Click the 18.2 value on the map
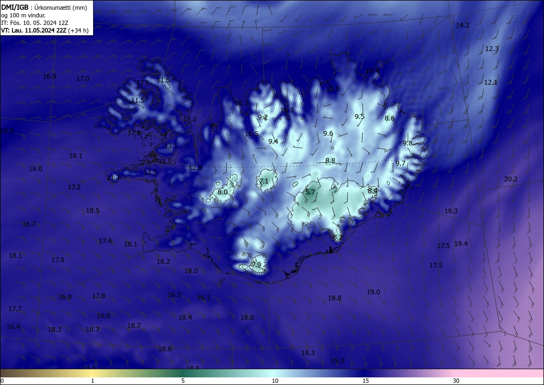Image resolution: width=544 pixels, height=385 pixels. pyautogui.click(x=163, y=261)
